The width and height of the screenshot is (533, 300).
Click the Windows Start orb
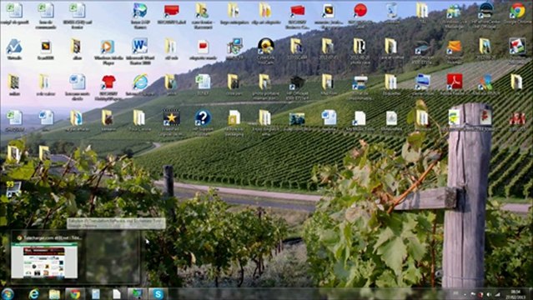pos(8,294)
